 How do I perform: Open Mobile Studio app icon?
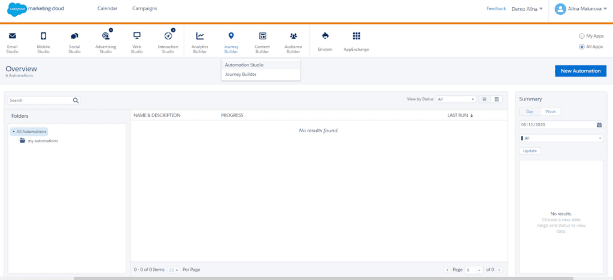coord(43,36)
